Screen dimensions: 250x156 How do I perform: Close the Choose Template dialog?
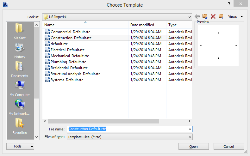[x=241, y=4]
